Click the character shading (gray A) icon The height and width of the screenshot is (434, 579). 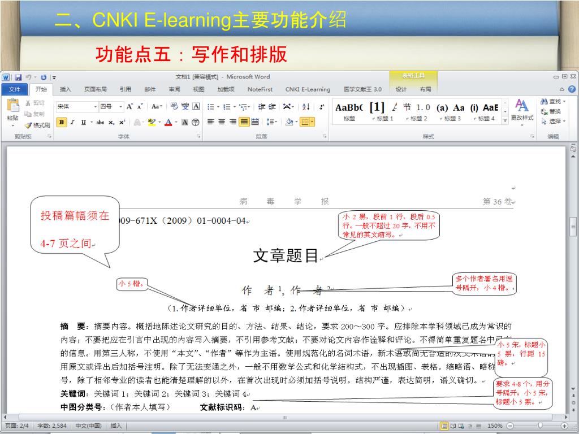click(185, 122)
